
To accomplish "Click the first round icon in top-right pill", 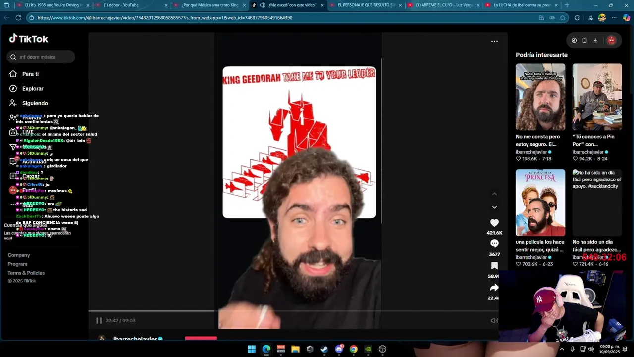I will (x=574, y=40).
